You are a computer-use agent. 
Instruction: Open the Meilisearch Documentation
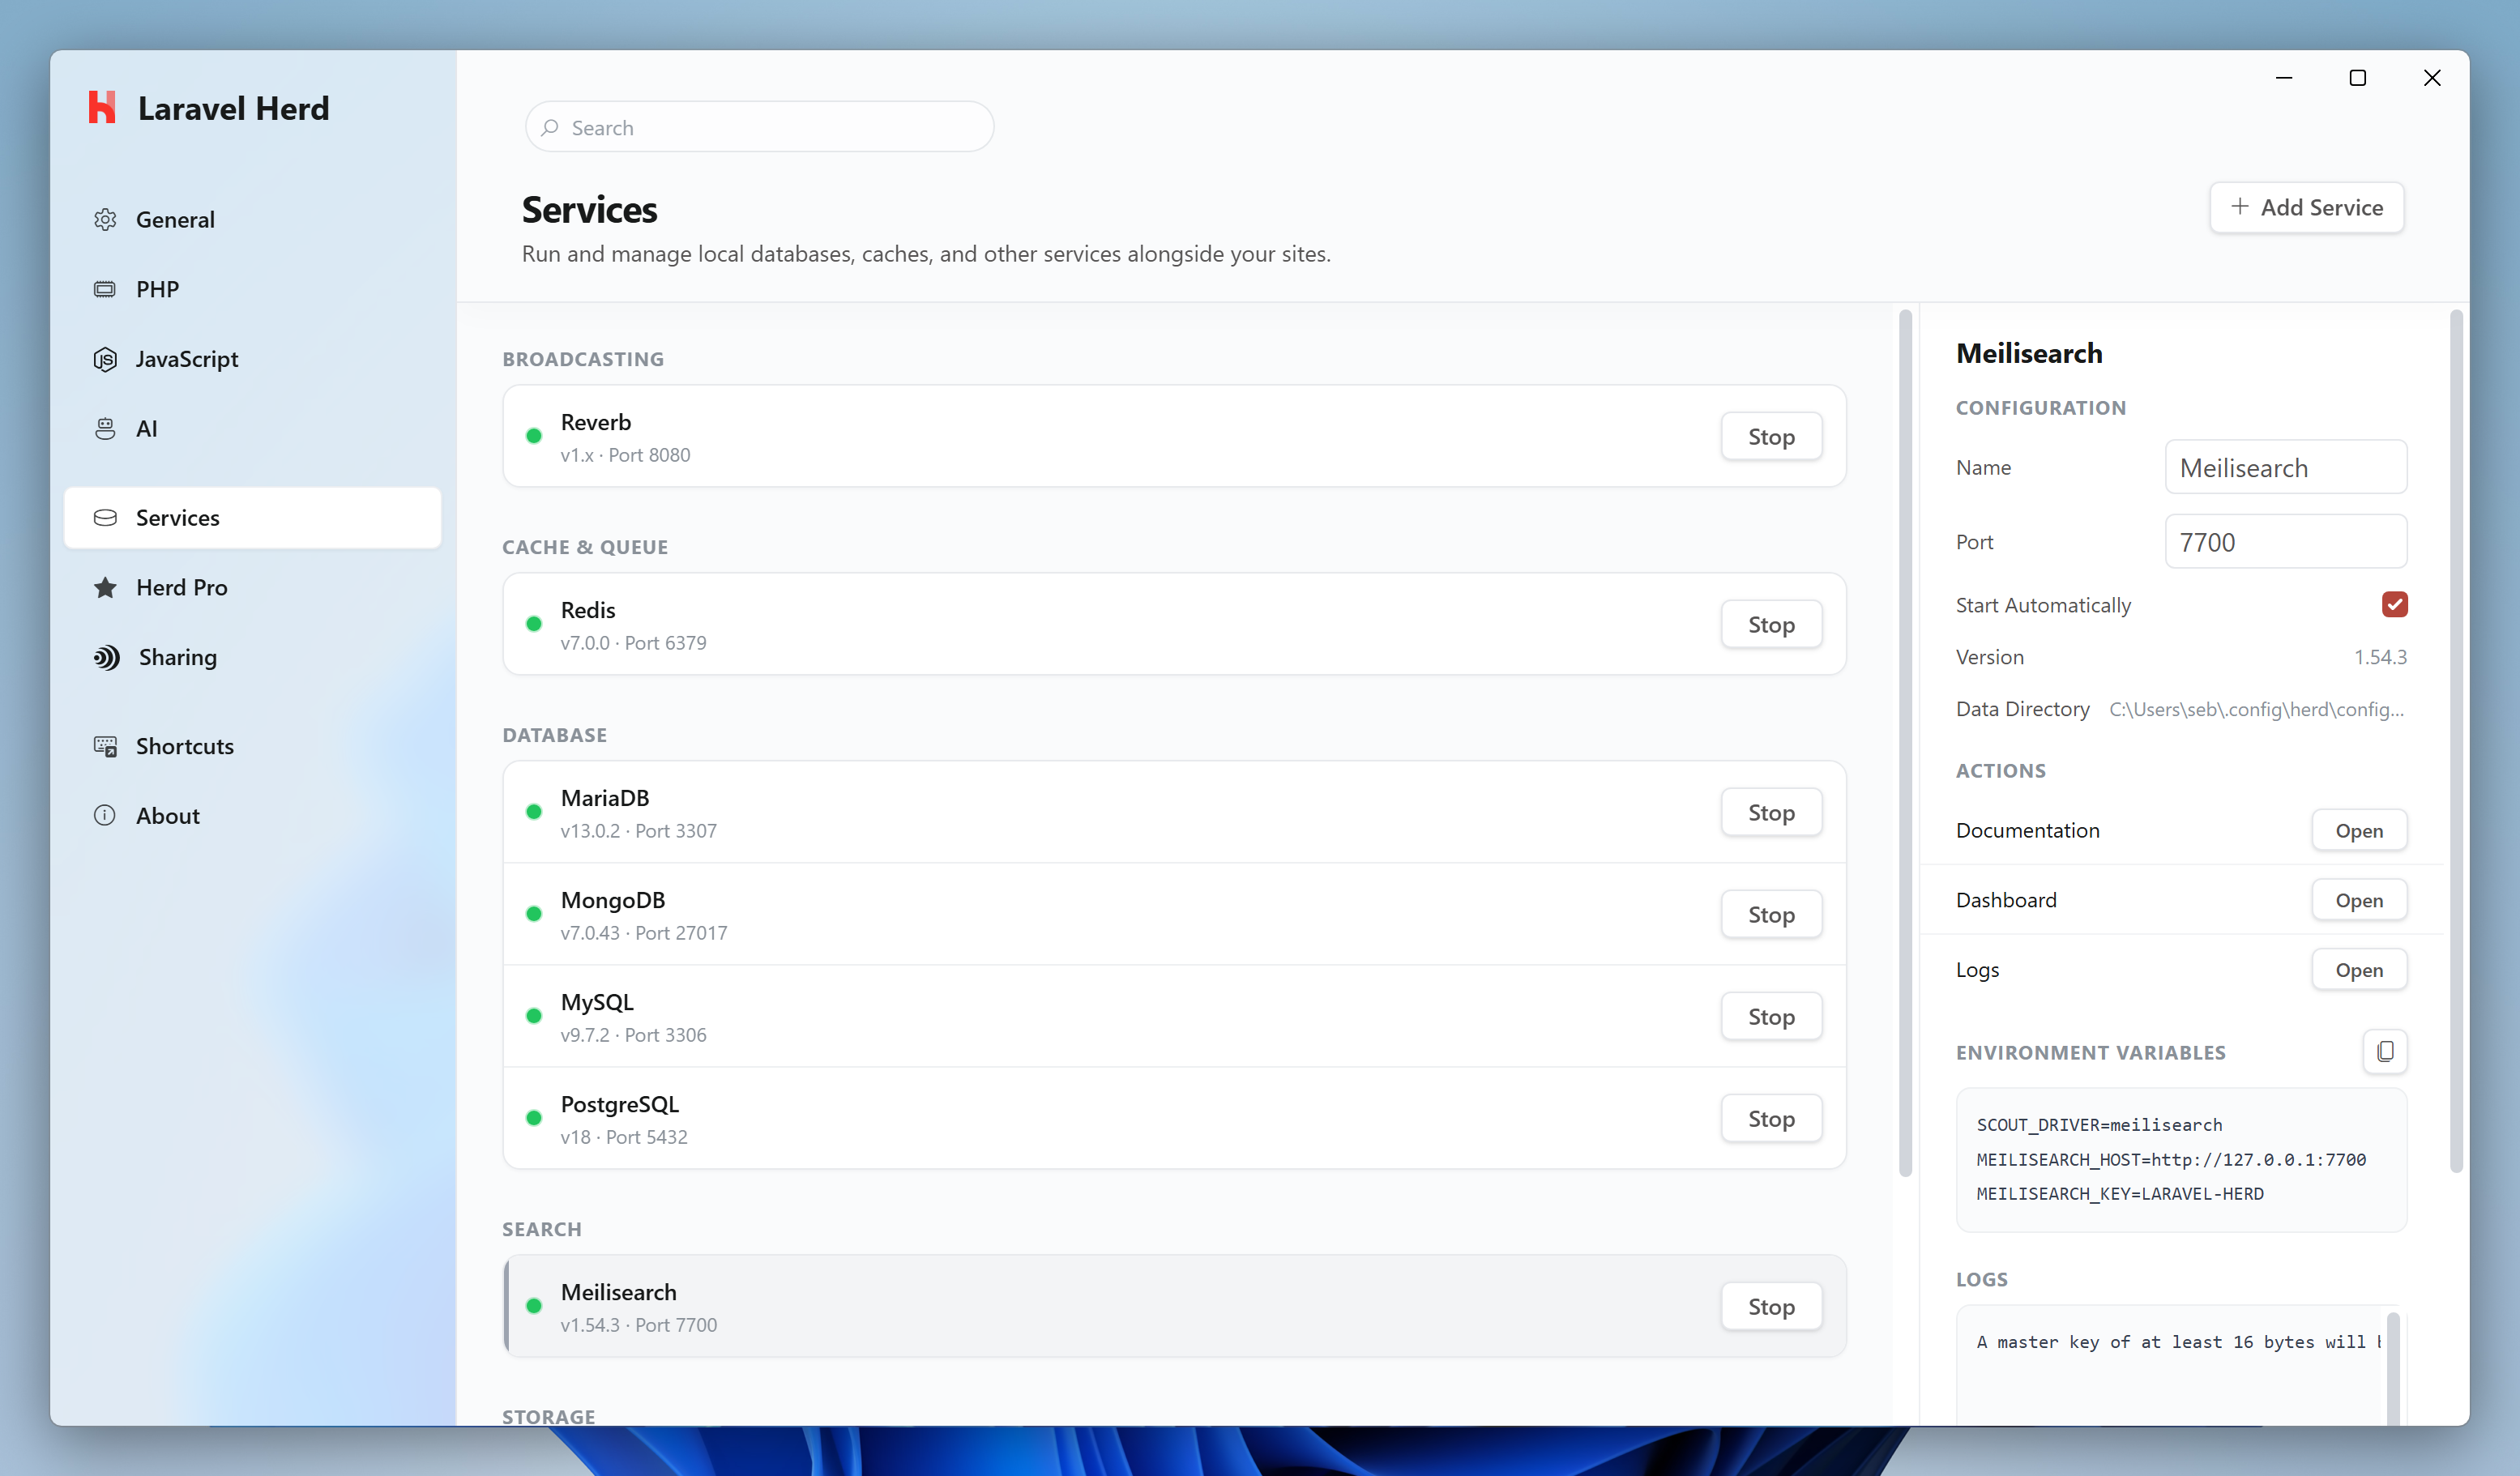pyautogui.click(x=2359, y=830)
